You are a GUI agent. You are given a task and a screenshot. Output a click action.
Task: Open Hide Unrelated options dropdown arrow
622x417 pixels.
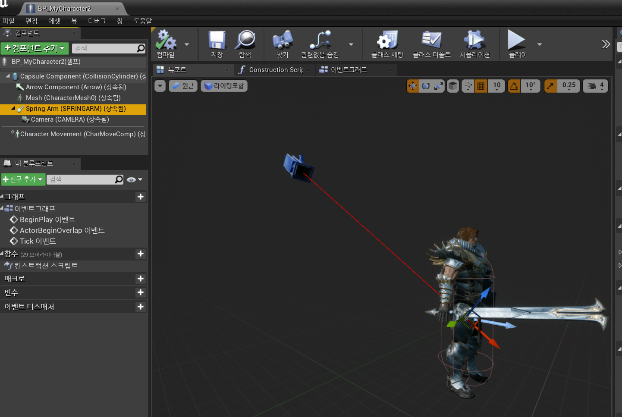click(x=351, y=44)
